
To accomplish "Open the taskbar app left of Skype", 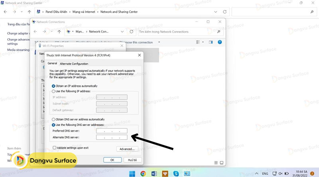I will (165, 173).
